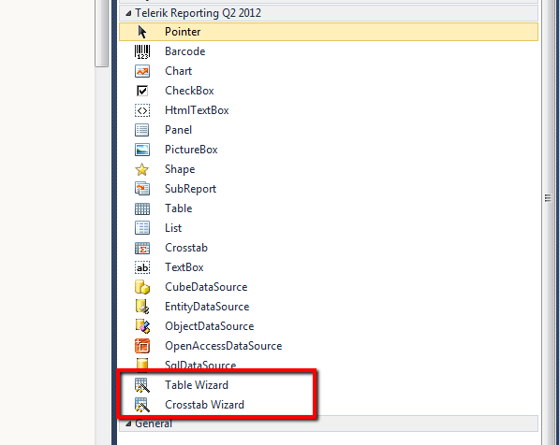
Task: Click the OpenAccessDataSource text label
Action: pyautogui.click(x=223, y=346)
